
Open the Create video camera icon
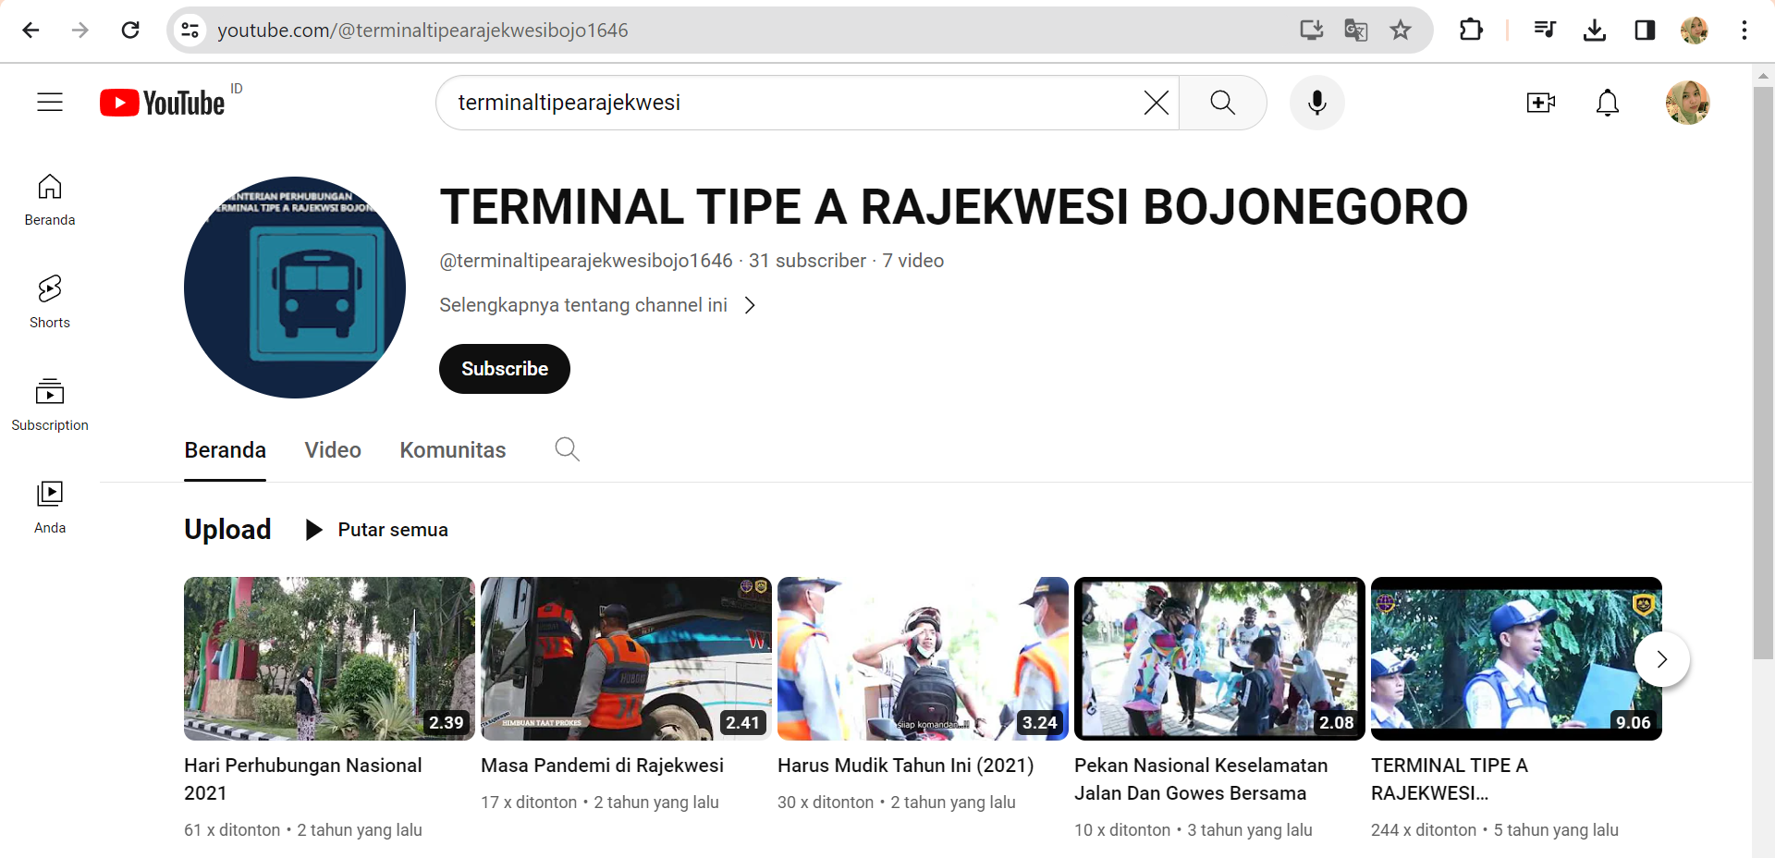pyautogui.click(x=1540, y=103)
